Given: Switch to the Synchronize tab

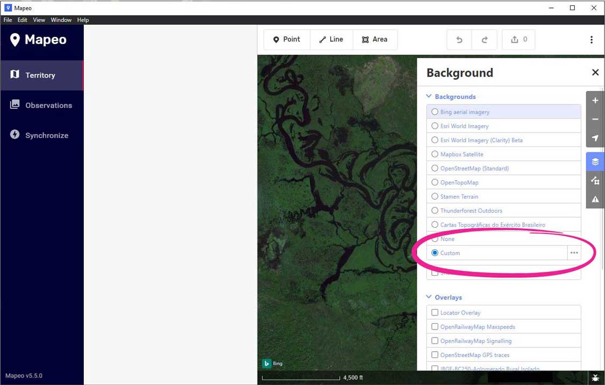Looking at the screenshot, I should [41, 135].
